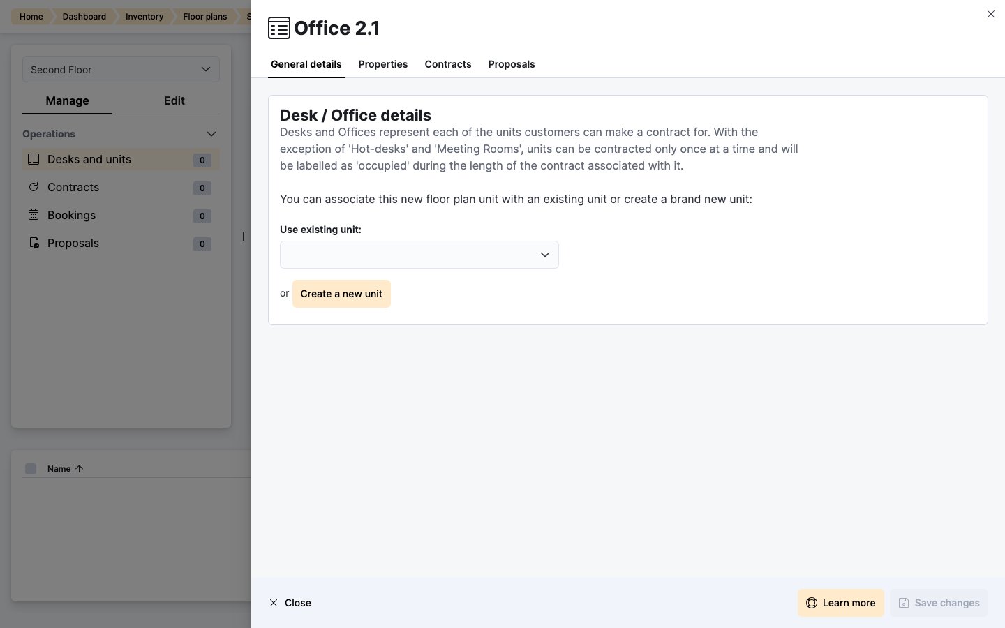Open Inventory breadcrumb
Viewport: 1005px width, 628px height.
[144, 16]
